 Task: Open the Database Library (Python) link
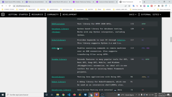point(60,30)
